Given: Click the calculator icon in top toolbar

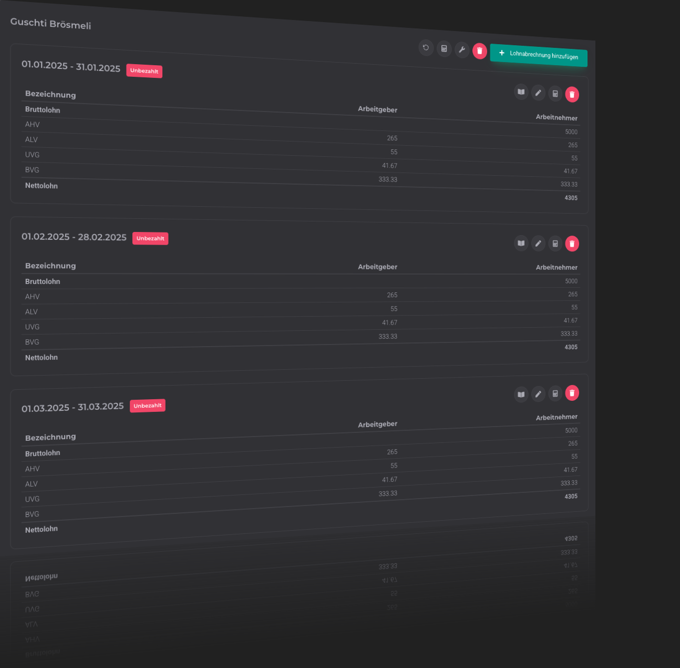Looking at the screenshot, I should coord(444,49).
